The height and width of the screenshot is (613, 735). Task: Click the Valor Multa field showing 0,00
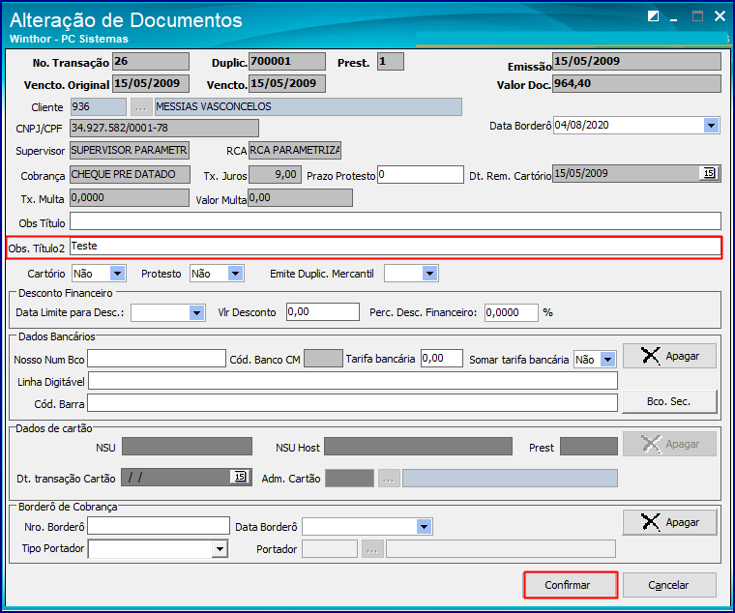(x=300, y=198)
